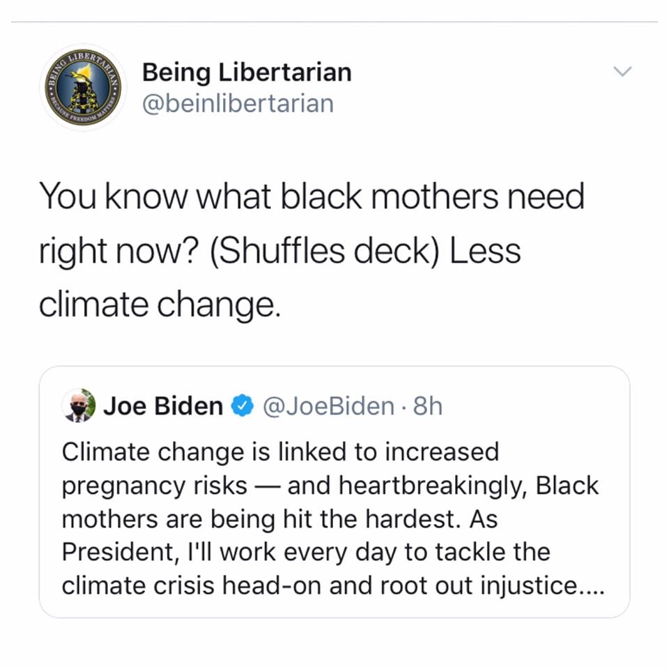Click the blue verified checkmark badge
This screenshot has width=669, height=669.
point(243,406)
